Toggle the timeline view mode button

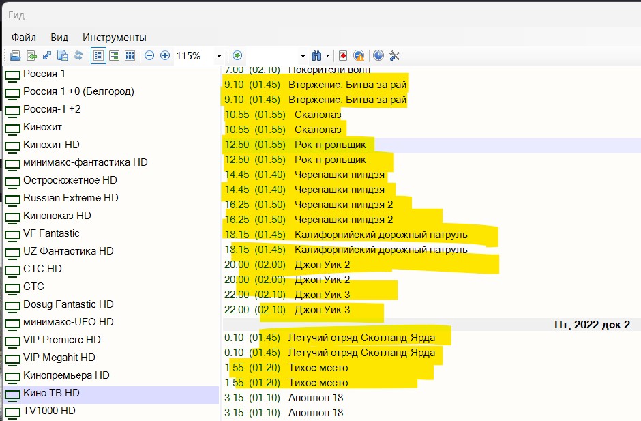[115, 56]
